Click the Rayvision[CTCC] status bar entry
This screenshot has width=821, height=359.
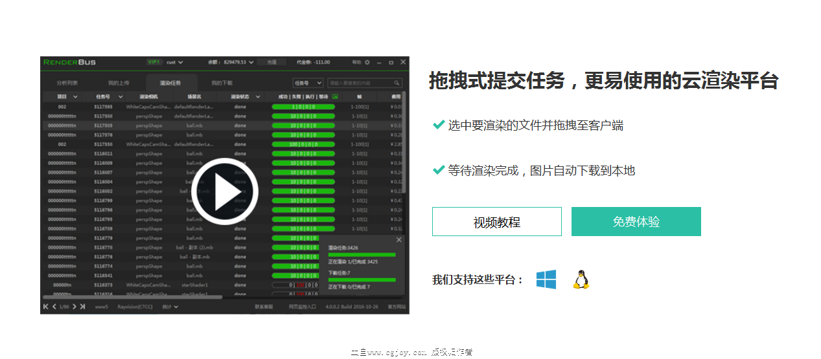(135, 306)
